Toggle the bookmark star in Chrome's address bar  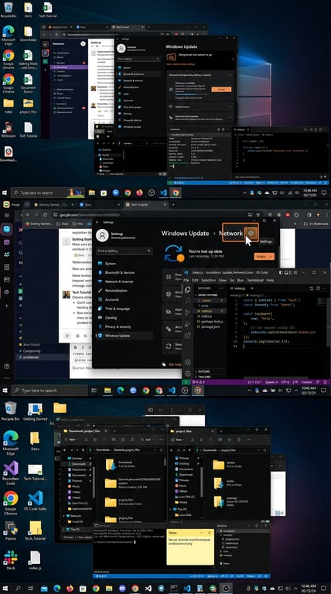click(x=258, y=215)
